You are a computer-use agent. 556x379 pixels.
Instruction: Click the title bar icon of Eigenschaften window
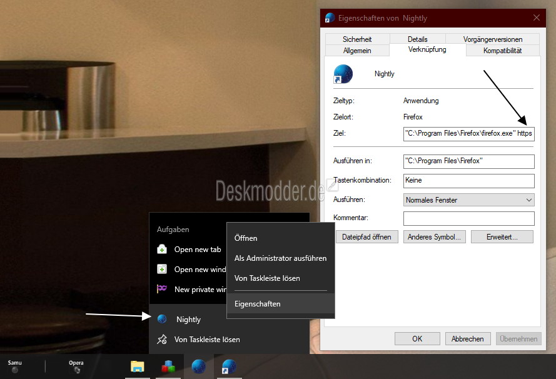(330, 18)
